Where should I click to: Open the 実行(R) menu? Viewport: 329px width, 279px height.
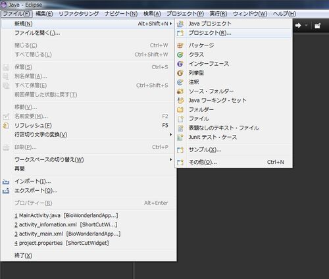[x=218, y=14]
